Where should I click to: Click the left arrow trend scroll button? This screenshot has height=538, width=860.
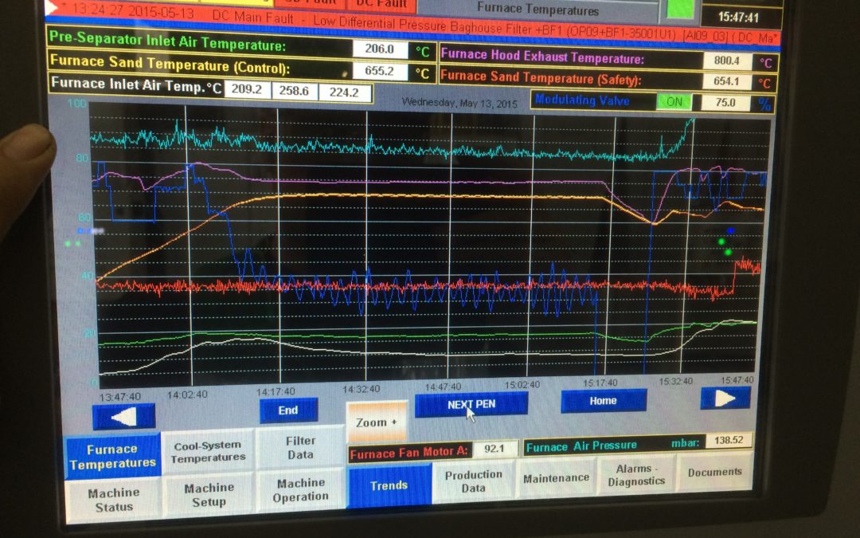[x=124, y=417]
